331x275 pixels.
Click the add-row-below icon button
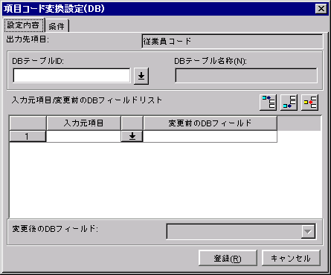[289, 102]
